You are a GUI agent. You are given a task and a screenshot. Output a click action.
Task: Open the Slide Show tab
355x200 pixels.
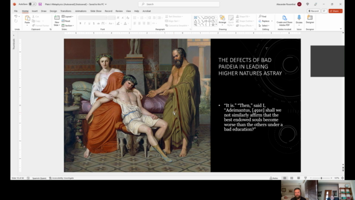[96, 11]
